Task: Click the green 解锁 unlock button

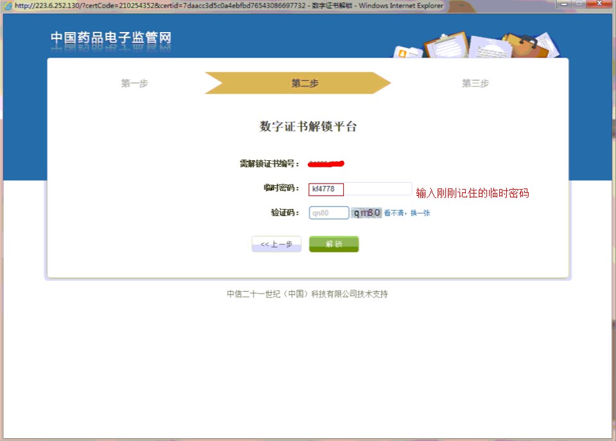Action: click(334, 244)
